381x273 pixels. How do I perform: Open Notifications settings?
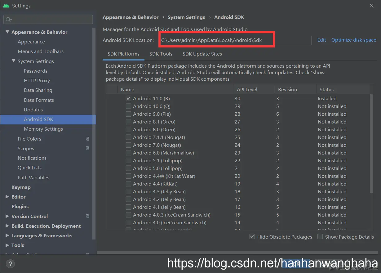(x=32, y=158)
